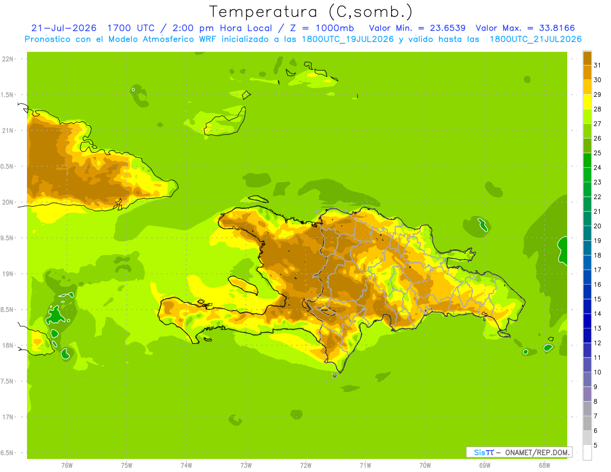The image size is (611, 472).
Task: Click the legend value label '16'
Action: (x=597, y=284)
